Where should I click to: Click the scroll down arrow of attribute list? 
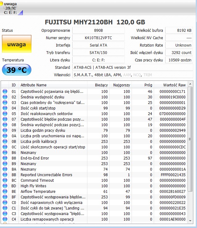tap(190, 221)
